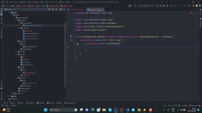Click the rerun ApplicationKt icon
This screenshot has width=202, height=113.
pos(157,6)
